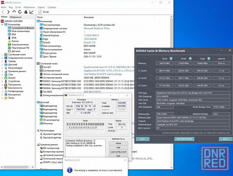Open the Intel Panther Point B75 chipset link
Viewport: 233px width, 176px height.
pos(103,74)
